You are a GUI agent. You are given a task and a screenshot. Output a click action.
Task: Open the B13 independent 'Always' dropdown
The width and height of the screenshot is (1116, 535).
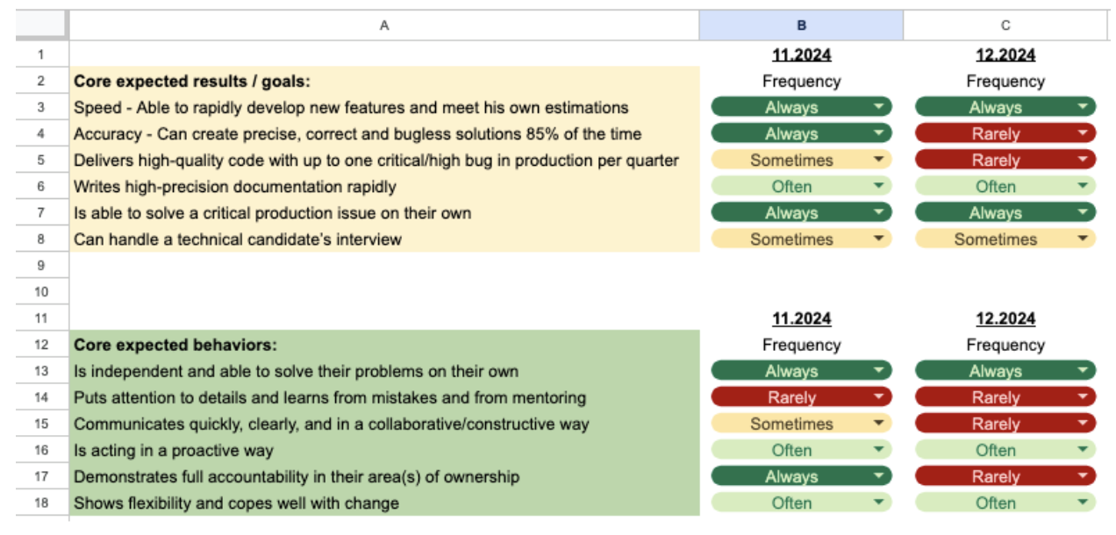[801, 371]
